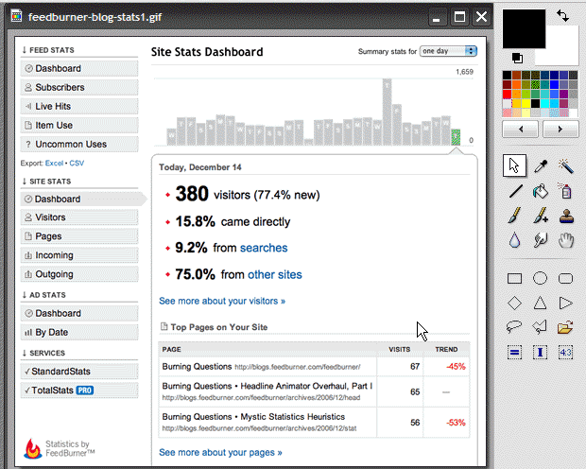This screenshot has height=469, width=586.
Task: Choose the triangle shape tool
Action: 540,303
